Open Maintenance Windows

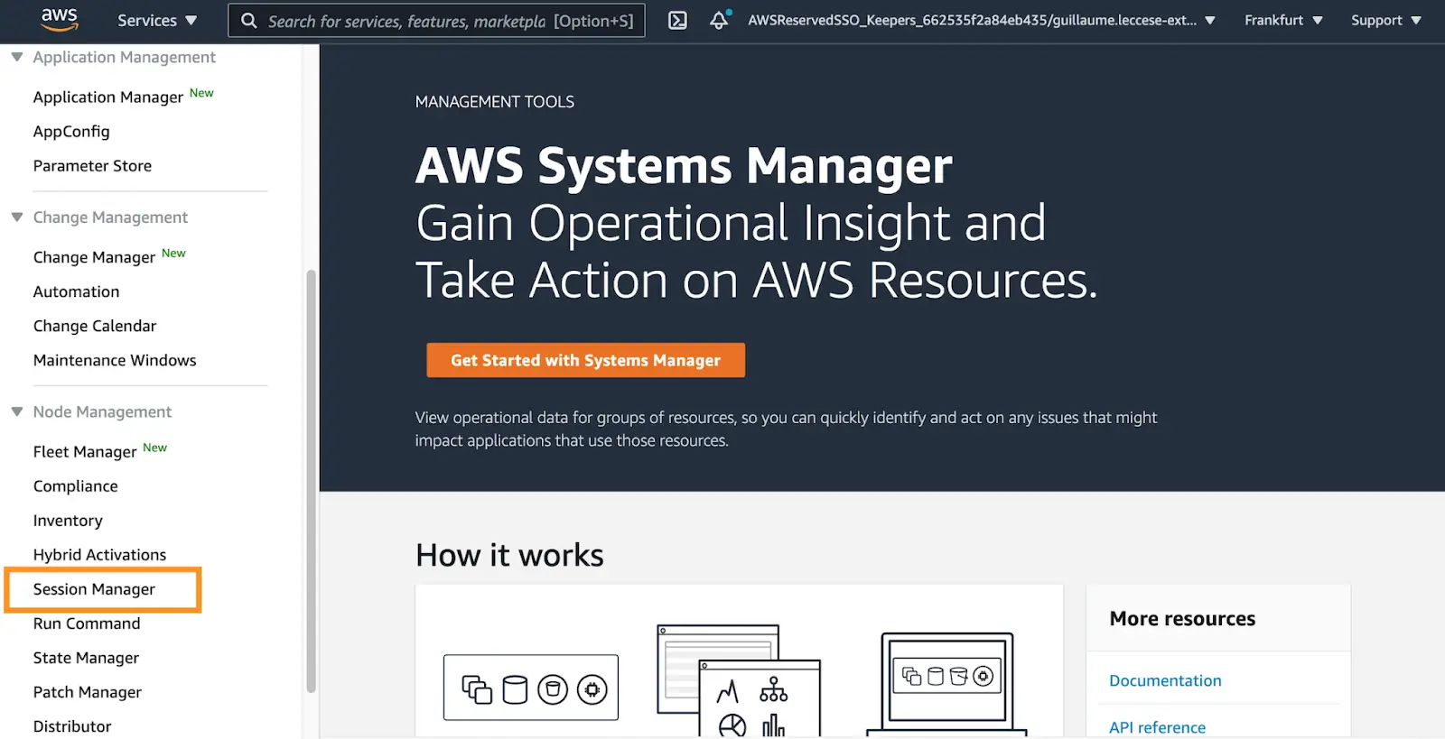click(x=115, y=360)
